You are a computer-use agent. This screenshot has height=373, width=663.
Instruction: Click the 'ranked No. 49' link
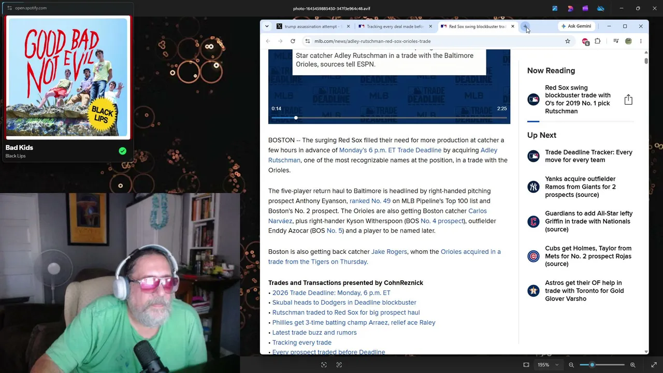(x=370, y=201)
